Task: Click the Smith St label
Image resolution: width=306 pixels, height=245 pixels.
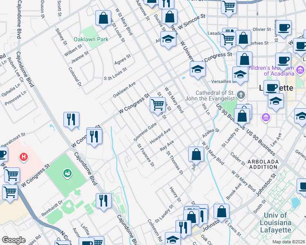Action: coord(259,207)
